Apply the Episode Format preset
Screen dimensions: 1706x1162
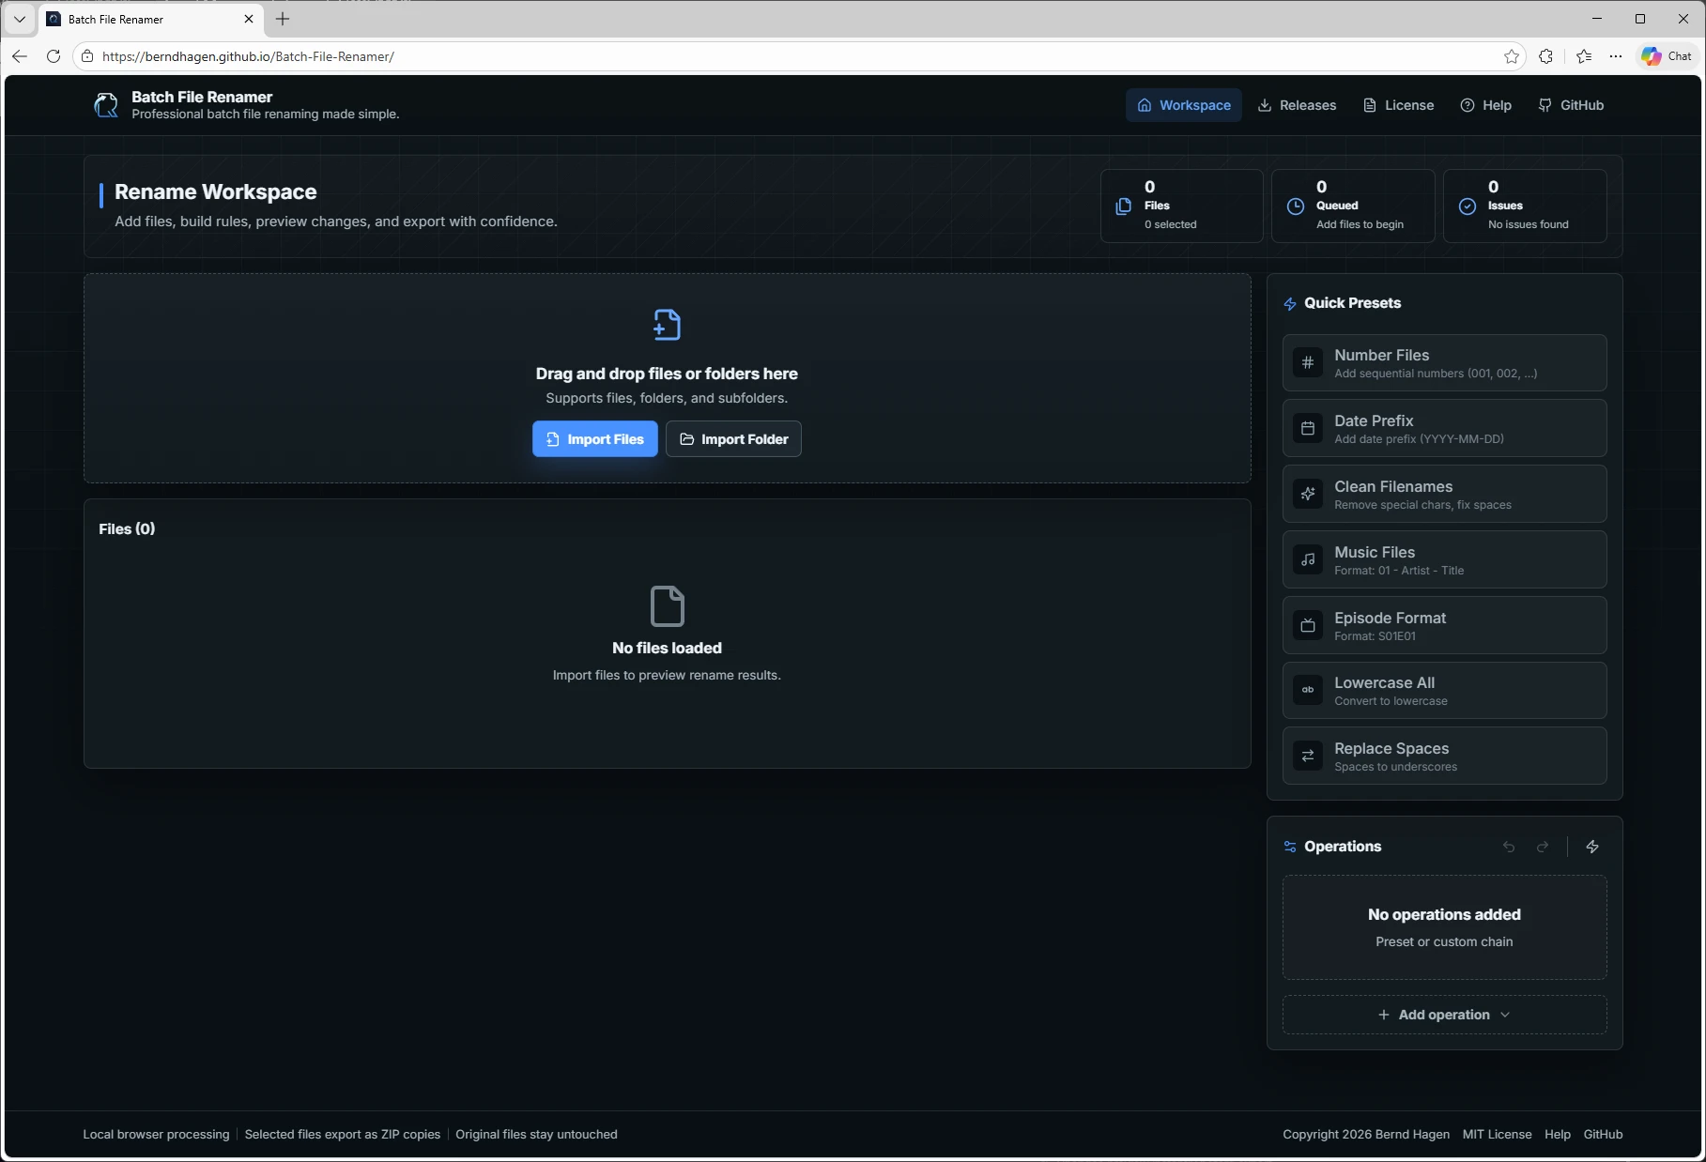[1444, 625]
